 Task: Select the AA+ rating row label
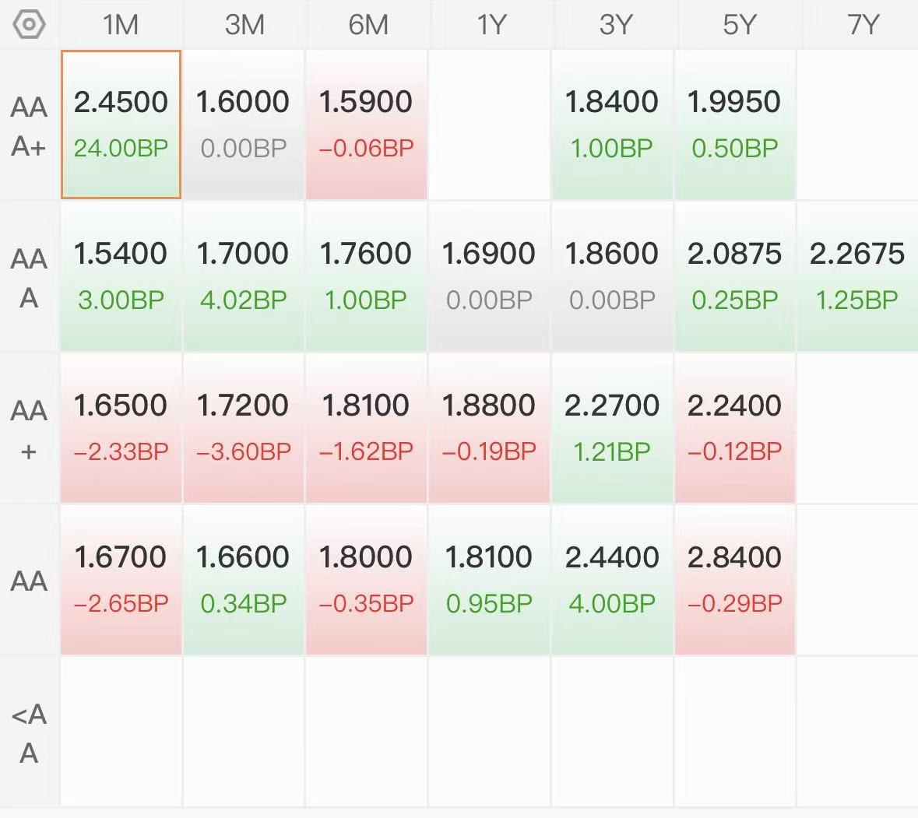click(29, 429)
